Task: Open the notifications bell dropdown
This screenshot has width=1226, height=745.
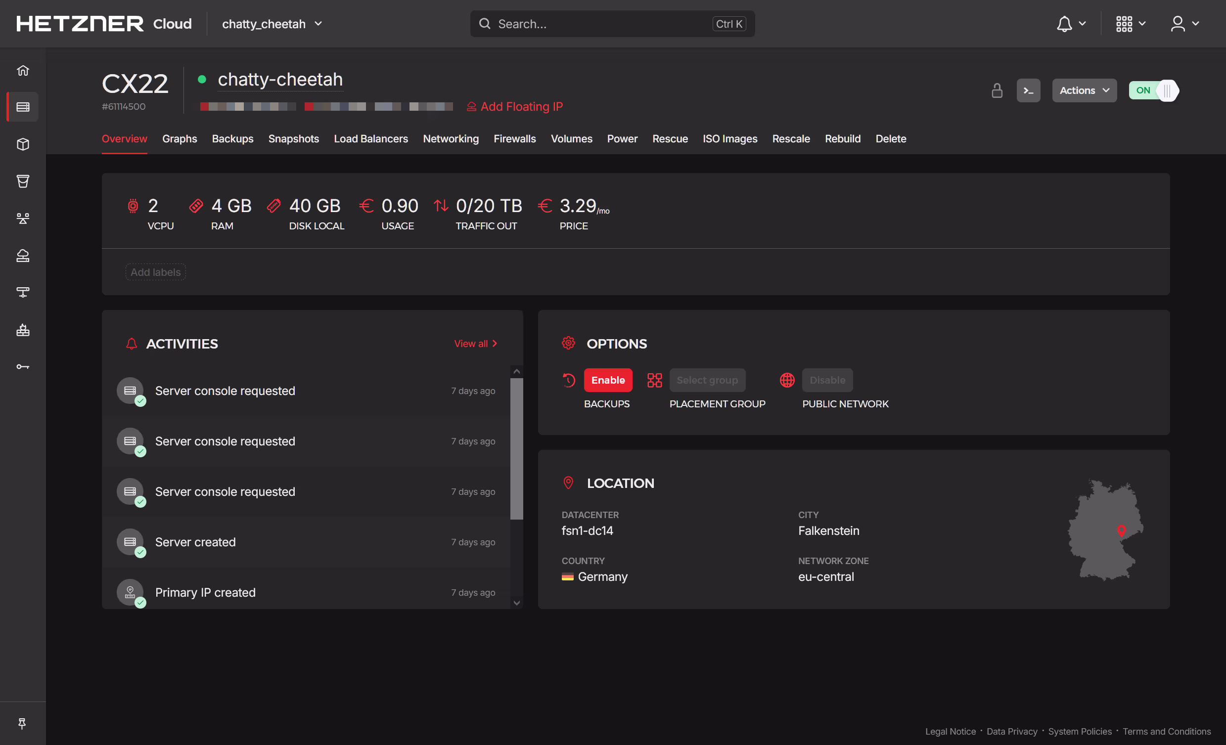Action: [x=1070, y=24]
